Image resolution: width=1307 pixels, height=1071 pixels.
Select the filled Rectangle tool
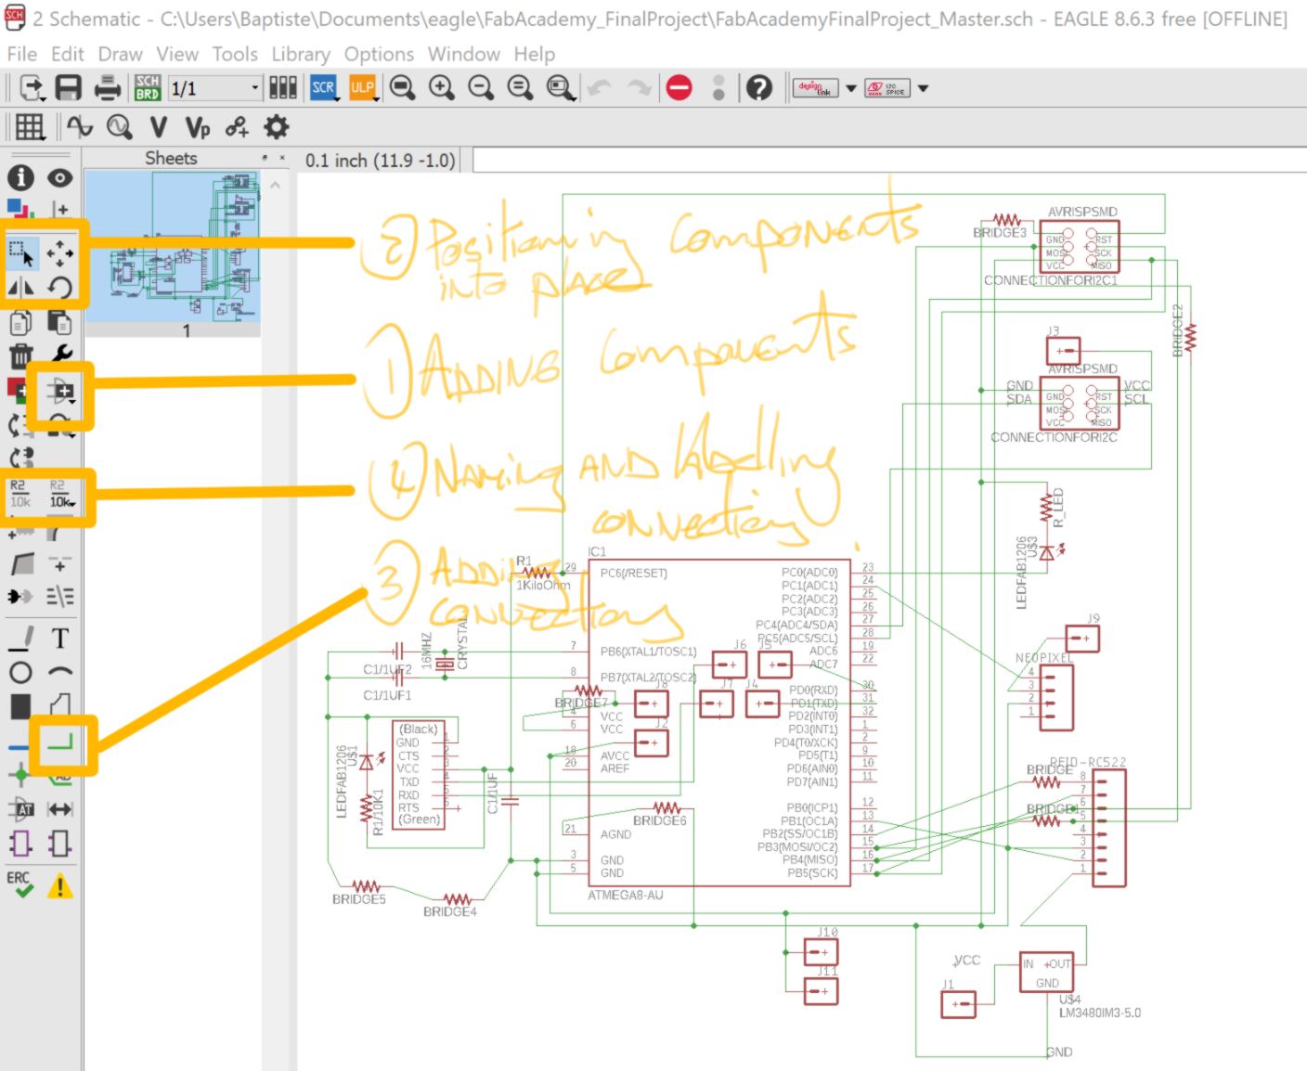(20, 706)
